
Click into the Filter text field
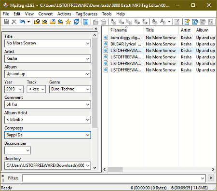(x=111, y=178)
